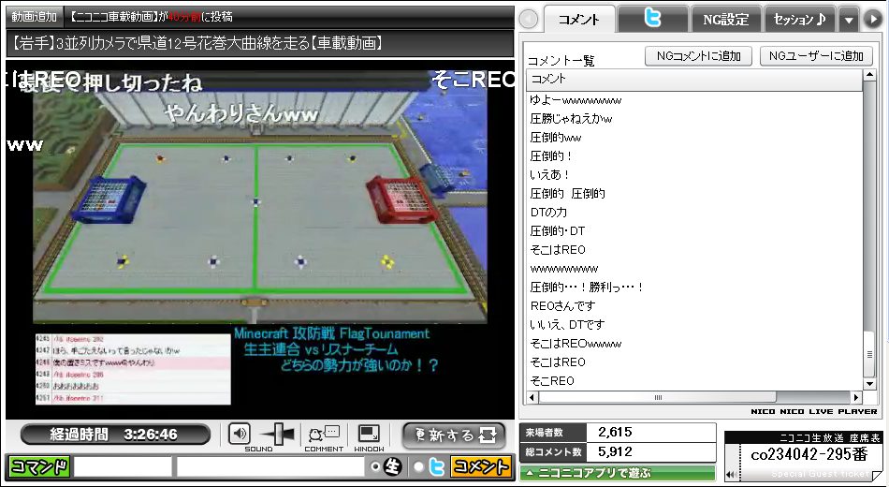Select comment 圧勝じゃねえかw
Screen dimensions: 889x487
coord(694,119)
